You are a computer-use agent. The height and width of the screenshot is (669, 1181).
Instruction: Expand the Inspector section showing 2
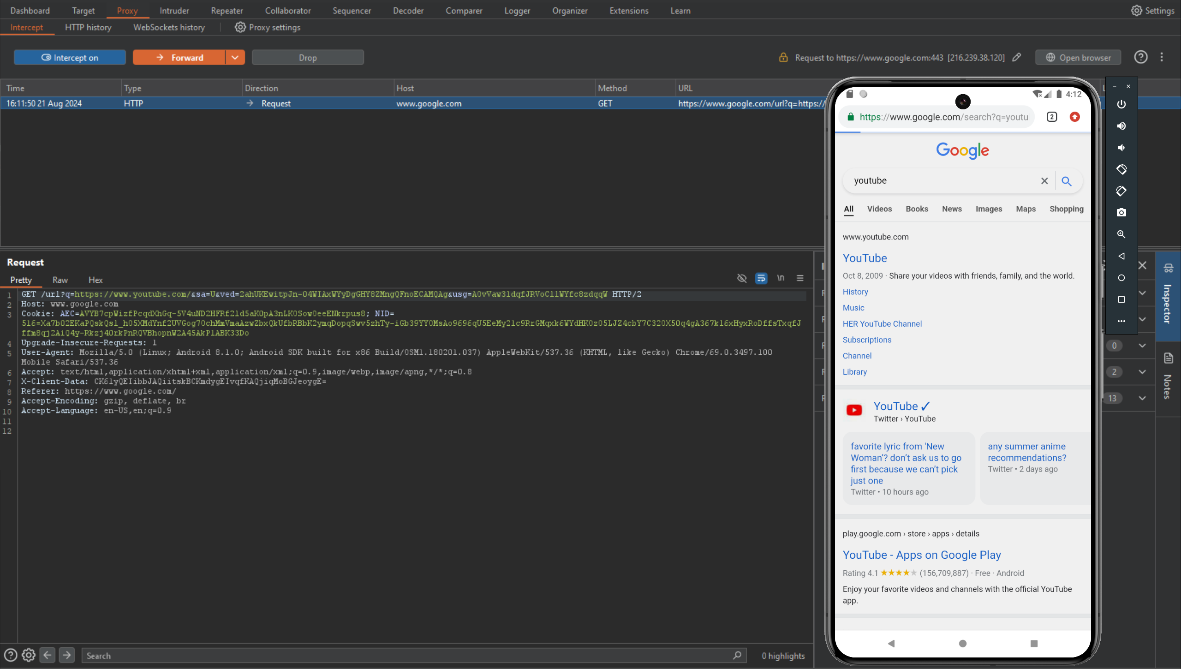tap(1142, 372)
